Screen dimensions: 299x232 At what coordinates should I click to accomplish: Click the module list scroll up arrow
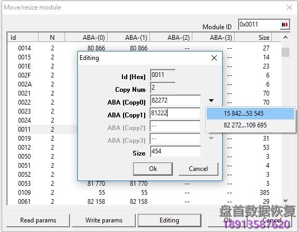pyautogui.click(x=285, y=37)
